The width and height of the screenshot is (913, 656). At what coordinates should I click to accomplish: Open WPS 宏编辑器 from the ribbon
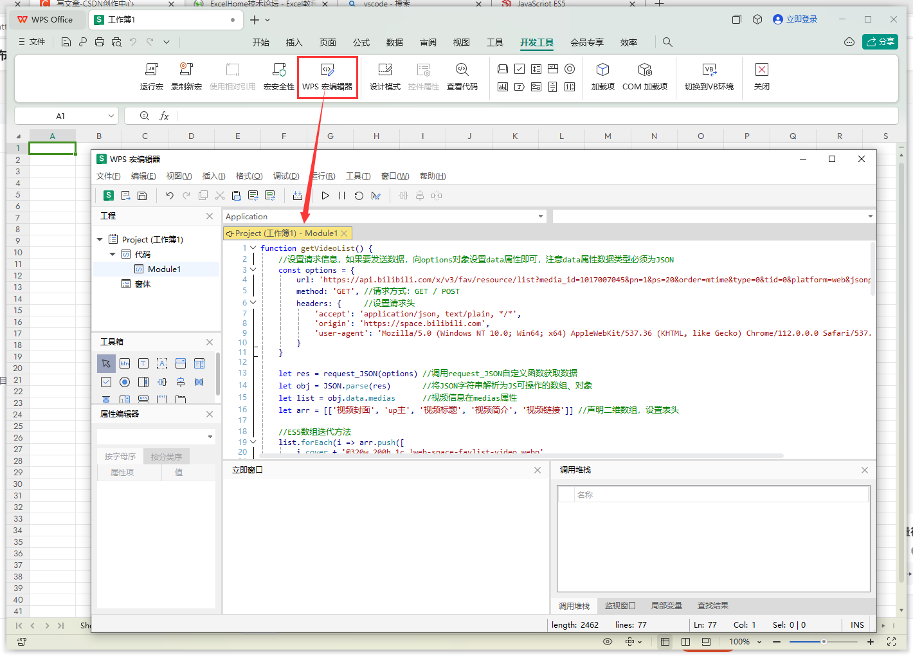[x=327, y=76]
